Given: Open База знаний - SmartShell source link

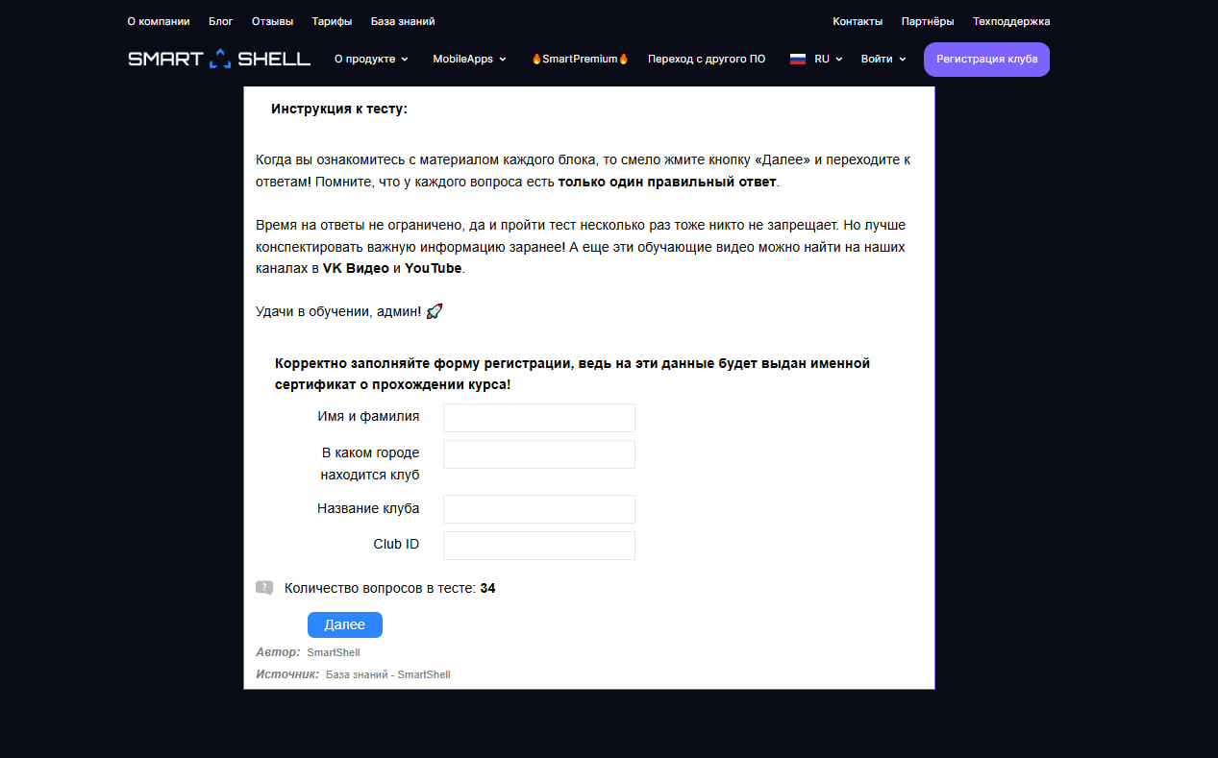Looking at the screenshot, I should (388, 674).
